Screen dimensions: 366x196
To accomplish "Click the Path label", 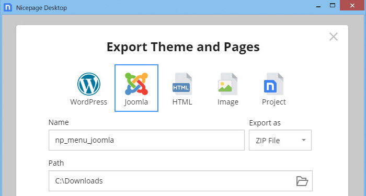I will coord(56,163).
